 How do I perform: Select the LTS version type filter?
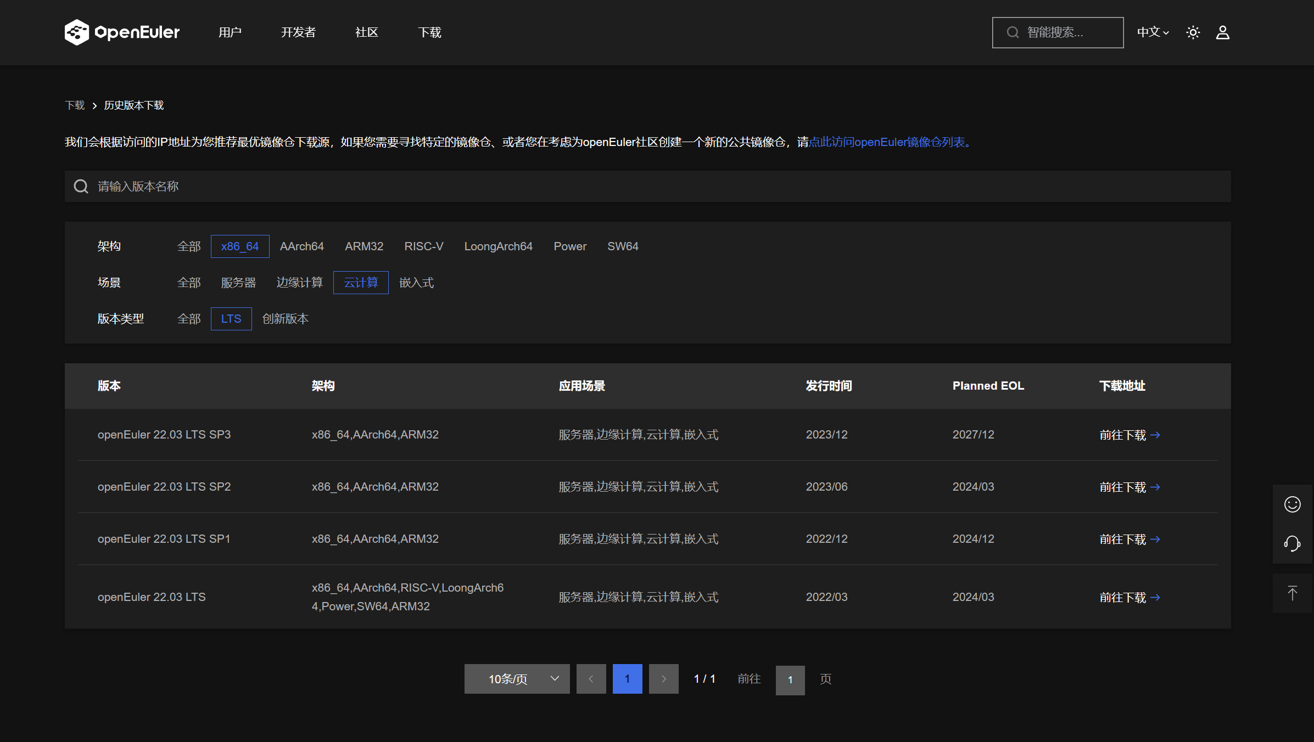pyautogui.click(x=231, y=319)
